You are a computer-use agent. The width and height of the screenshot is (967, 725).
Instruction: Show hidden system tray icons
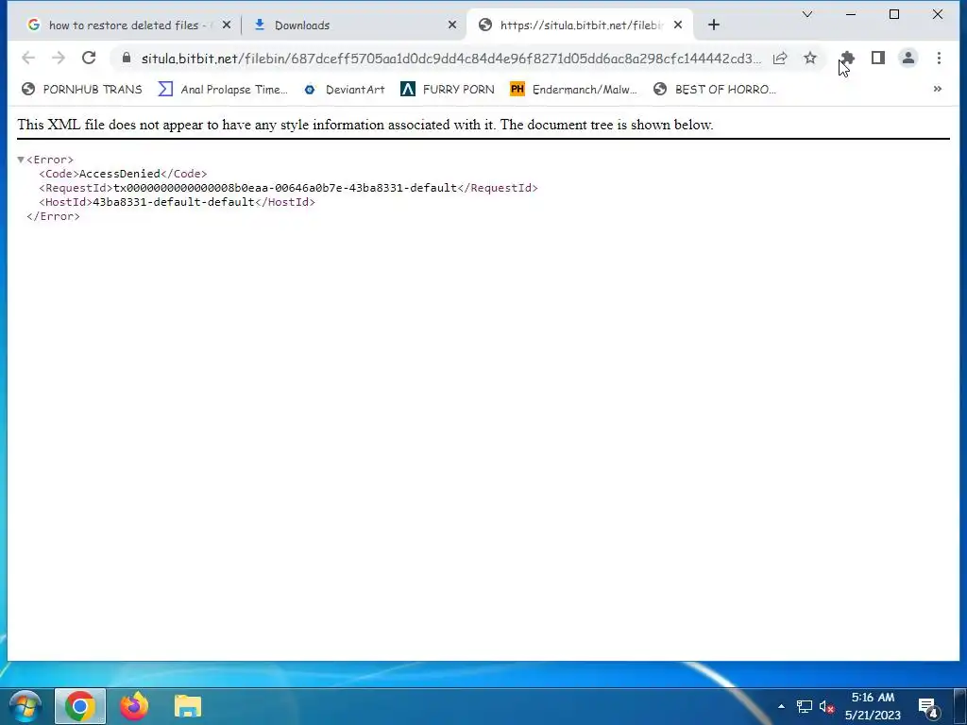pyautogui.click(x=781, y=706)
